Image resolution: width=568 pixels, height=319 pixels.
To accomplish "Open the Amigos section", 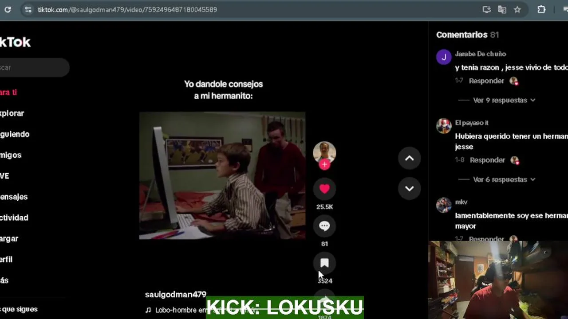I will (x=11, y=155).
